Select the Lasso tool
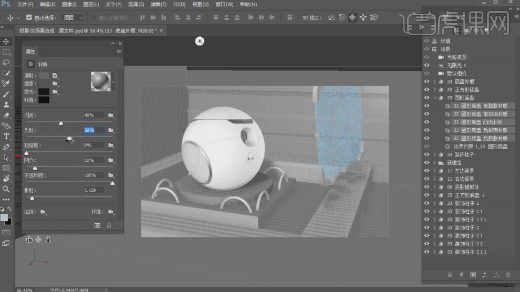520x292 pixels. coord(6,62)
